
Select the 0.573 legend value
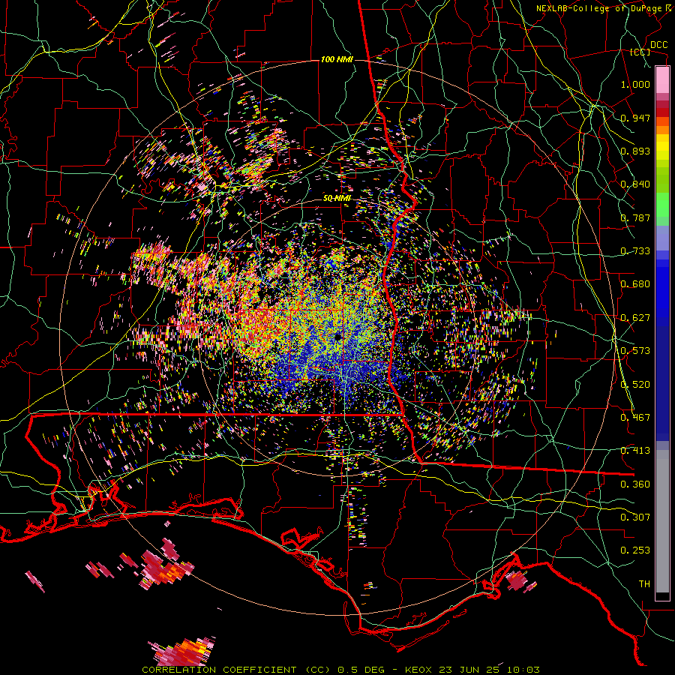[x=635, y=351]
